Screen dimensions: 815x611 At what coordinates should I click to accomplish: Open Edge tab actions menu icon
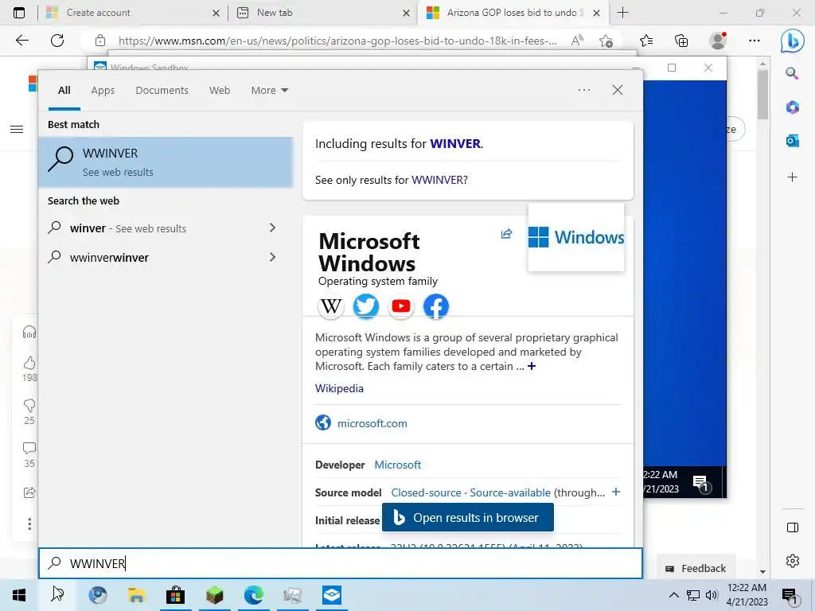tap(19, 13)
